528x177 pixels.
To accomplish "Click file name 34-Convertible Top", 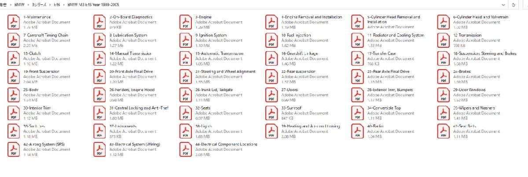I will tap(384, 108).
